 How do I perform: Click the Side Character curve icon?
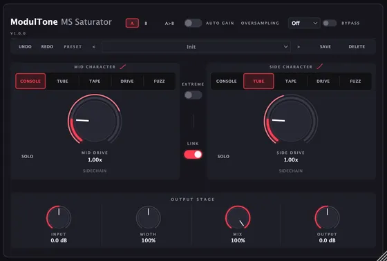[319, 66]
